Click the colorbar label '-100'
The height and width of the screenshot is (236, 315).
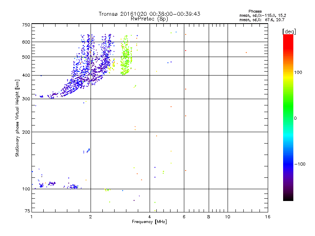[300, 164]
